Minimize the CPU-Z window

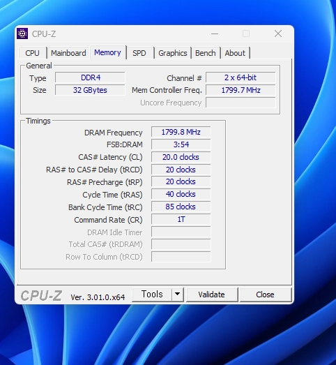tap(215, 34)
